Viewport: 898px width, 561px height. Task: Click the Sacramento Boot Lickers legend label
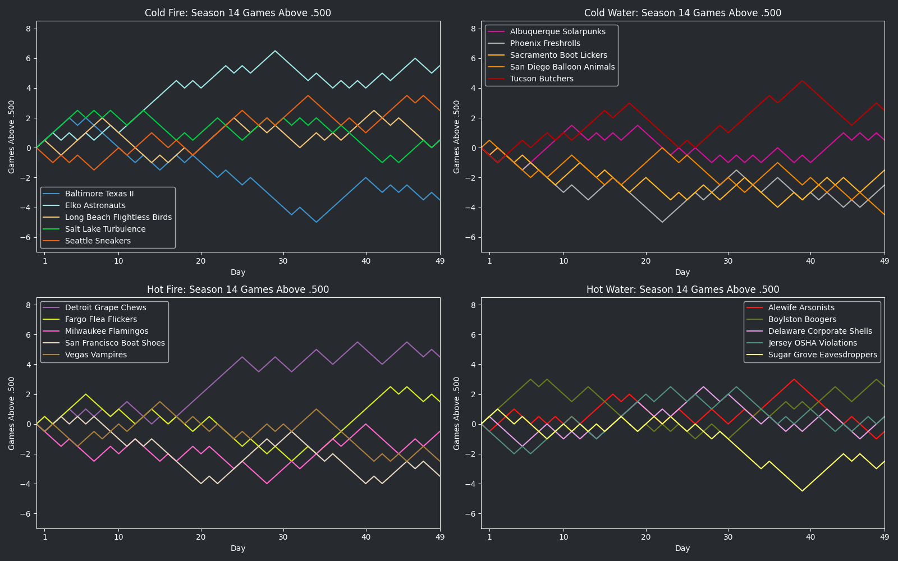[558, 56]
